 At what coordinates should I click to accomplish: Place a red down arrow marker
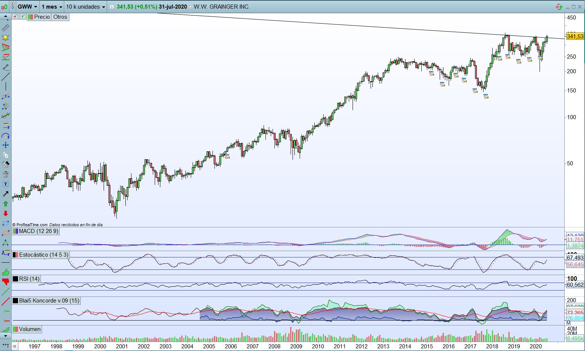click(6, 213)
